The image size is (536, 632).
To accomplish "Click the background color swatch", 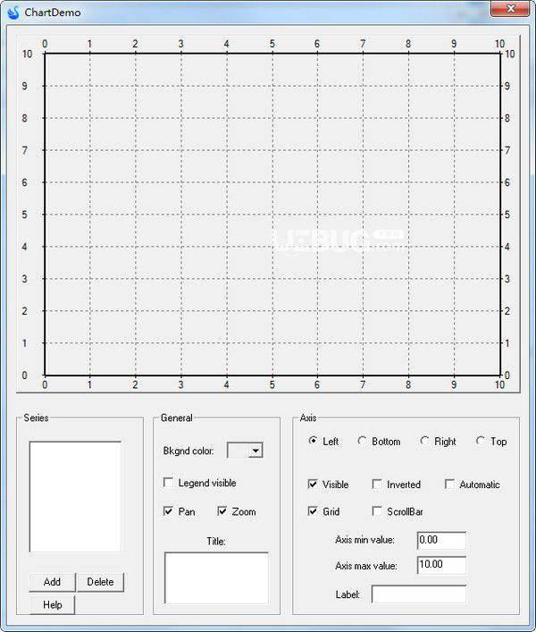I will pos(239,451).
